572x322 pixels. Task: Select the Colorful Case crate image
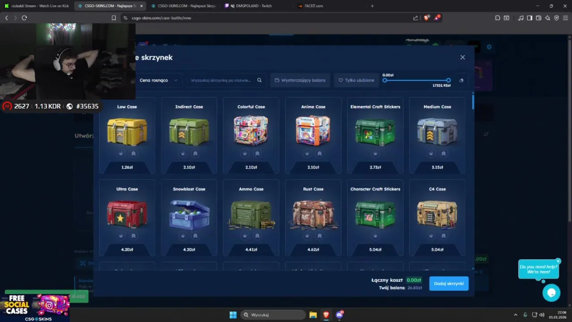tap(251, 130)
